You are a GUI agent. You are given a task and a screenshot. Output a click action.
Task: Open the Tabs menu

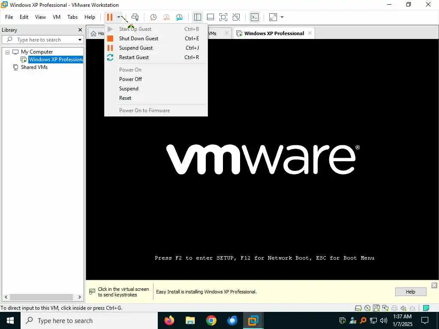click(x=72, y=17)
